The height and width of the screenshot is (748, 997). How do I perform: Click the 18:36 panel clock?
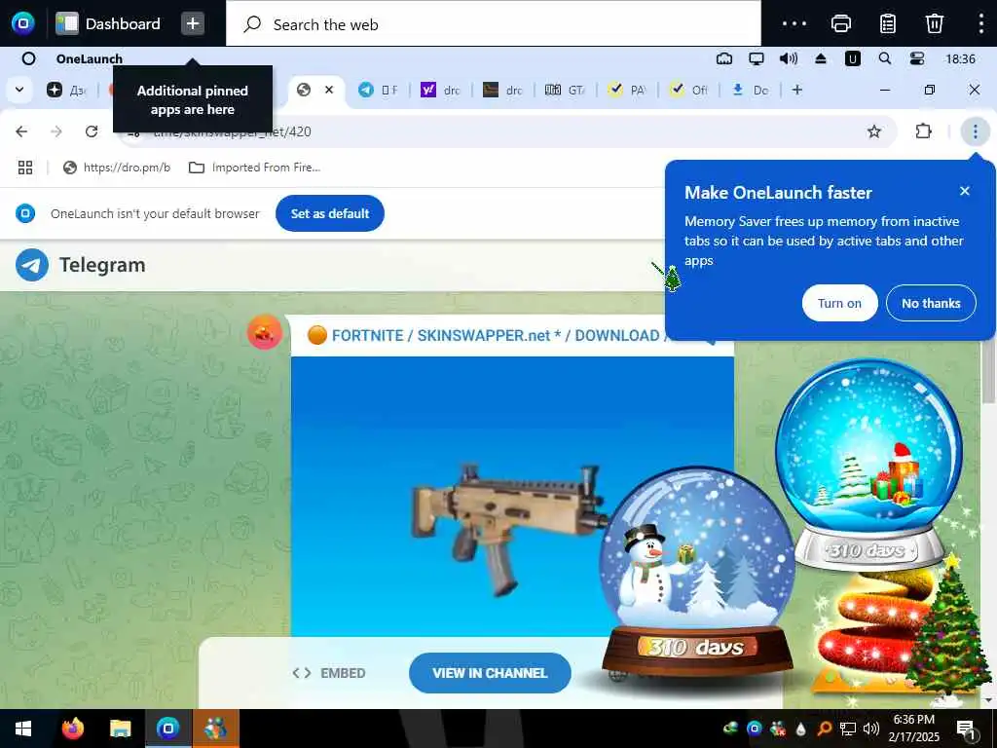960,58
